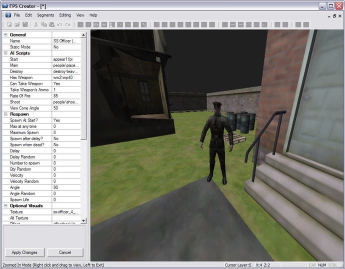Image resolution: width=345 pixels, height=269 pixels.
Task: Select Has Weapon value 'ww2\mp40'
Action: click(66, 77)
